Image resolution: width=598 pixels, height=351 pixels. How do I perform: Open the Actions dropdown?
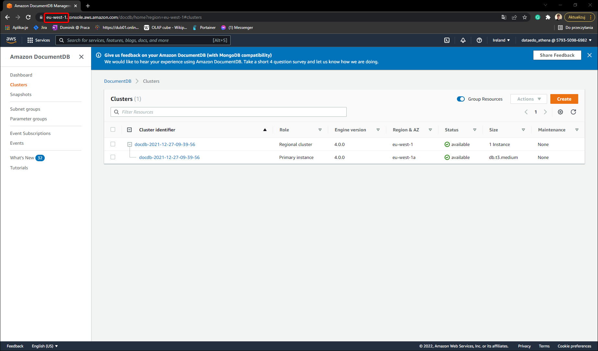pyautogui.click(x=528, y=99)
